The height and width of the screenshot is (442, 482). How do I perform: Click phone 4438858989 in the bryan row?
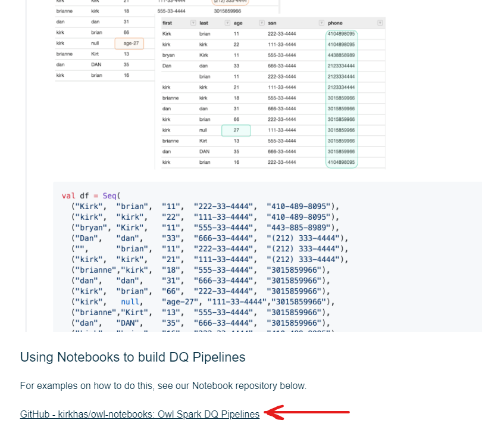coord(341,55)
